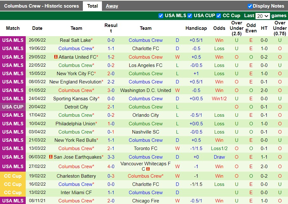Click Draw odds in San Jose Earthquakes row
The image size is (288, 204).
pyautogui.click(x=219, y=157)
